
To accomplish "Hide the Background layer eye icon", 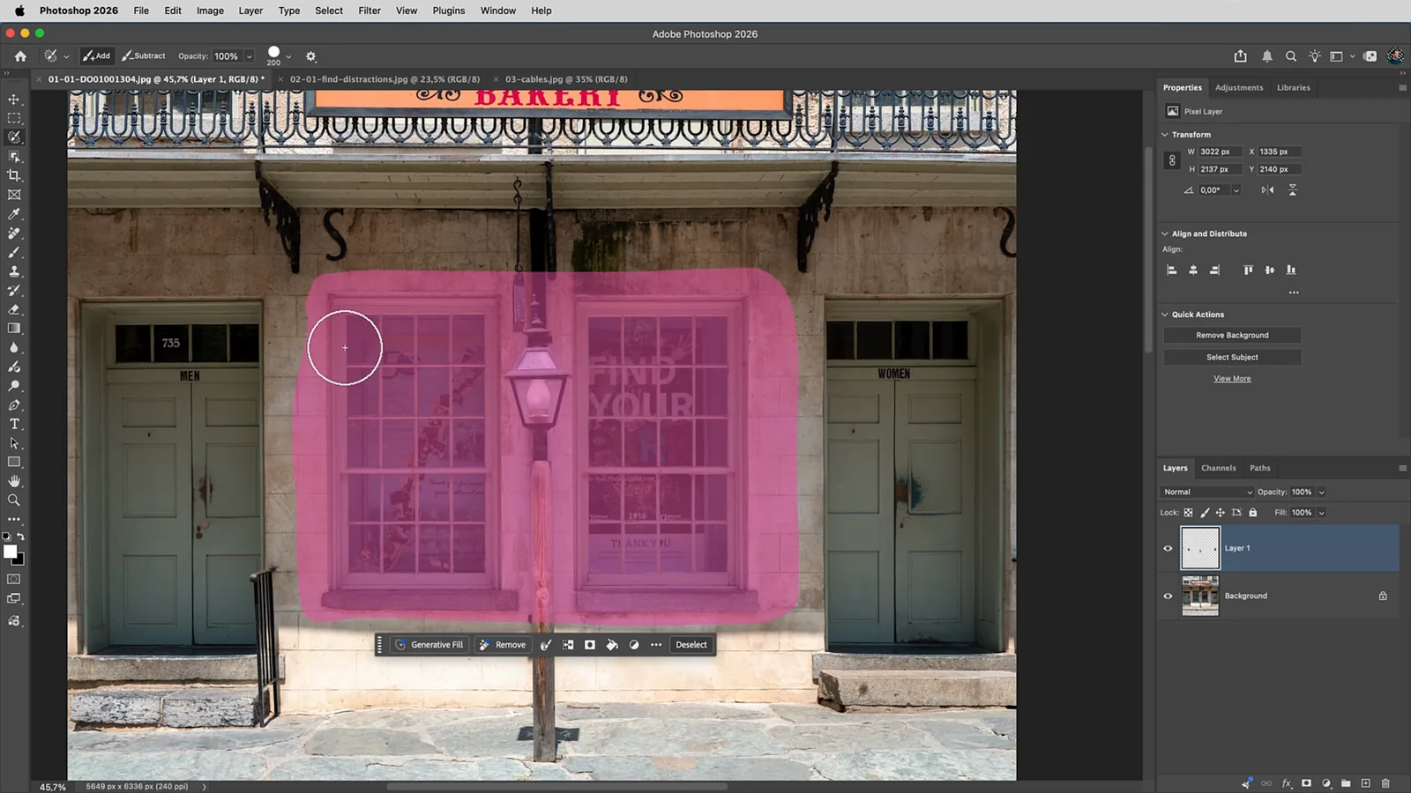I will tap(1168, 597).
